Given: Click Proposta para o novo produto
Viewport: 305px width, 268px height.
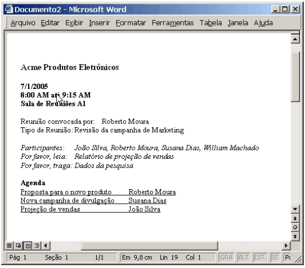Looking at the screenshot, I should [66, 192].
